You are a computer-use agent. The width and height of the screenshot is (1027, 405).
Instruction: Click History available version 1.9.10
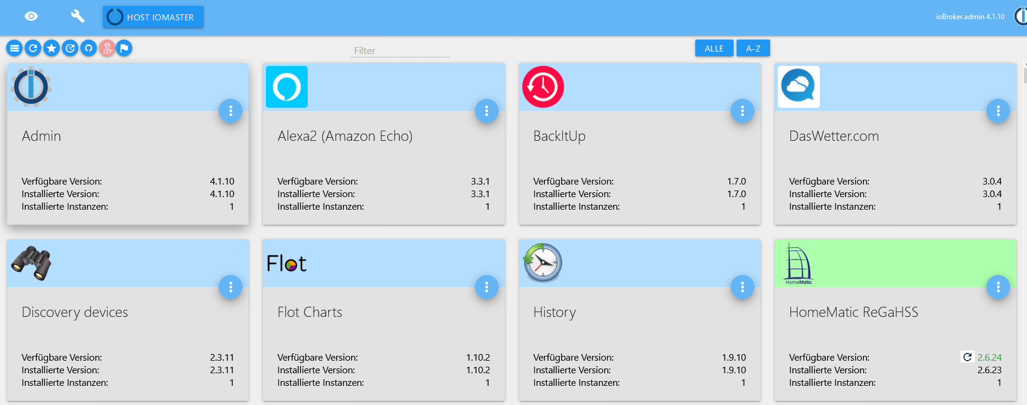(734, 357)
